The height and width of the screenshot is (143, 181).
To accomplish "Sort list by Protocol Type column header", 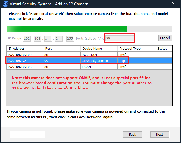I will tap(136, 48).
